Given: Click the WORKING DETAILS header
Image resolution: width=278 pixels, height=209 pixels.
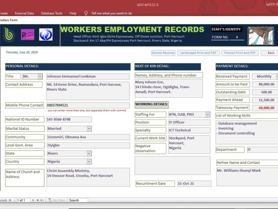Looking at the screenshot, I should click(x=152, y=104).
